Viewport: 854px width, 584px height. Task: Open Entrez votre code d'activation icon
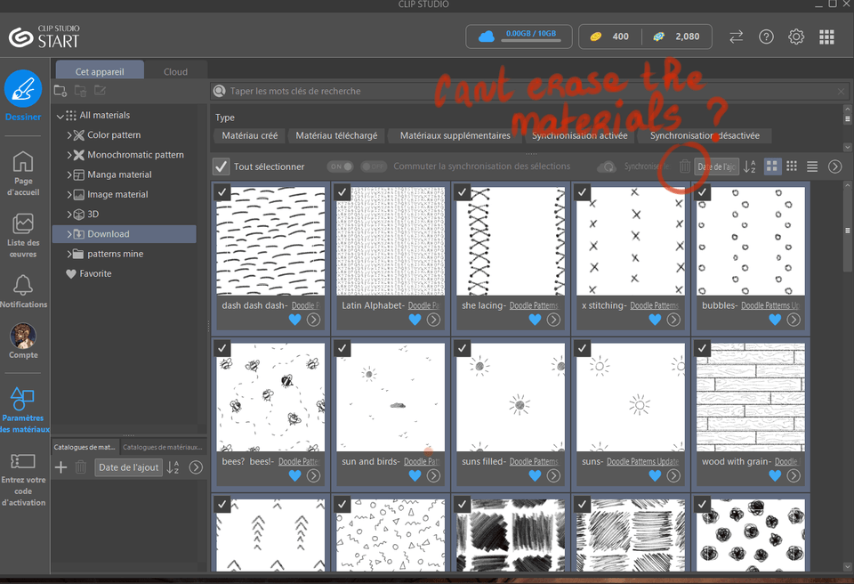[23, 461]
